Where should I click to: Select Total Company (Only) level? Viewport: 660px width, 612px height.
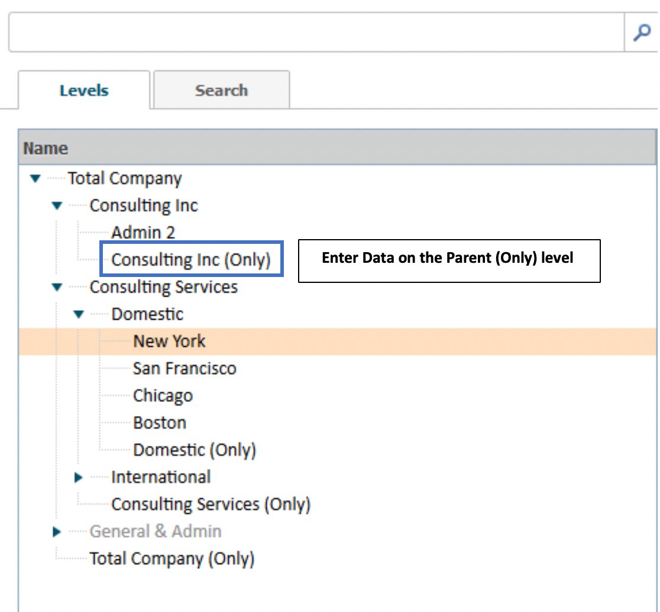click(172, 559)
